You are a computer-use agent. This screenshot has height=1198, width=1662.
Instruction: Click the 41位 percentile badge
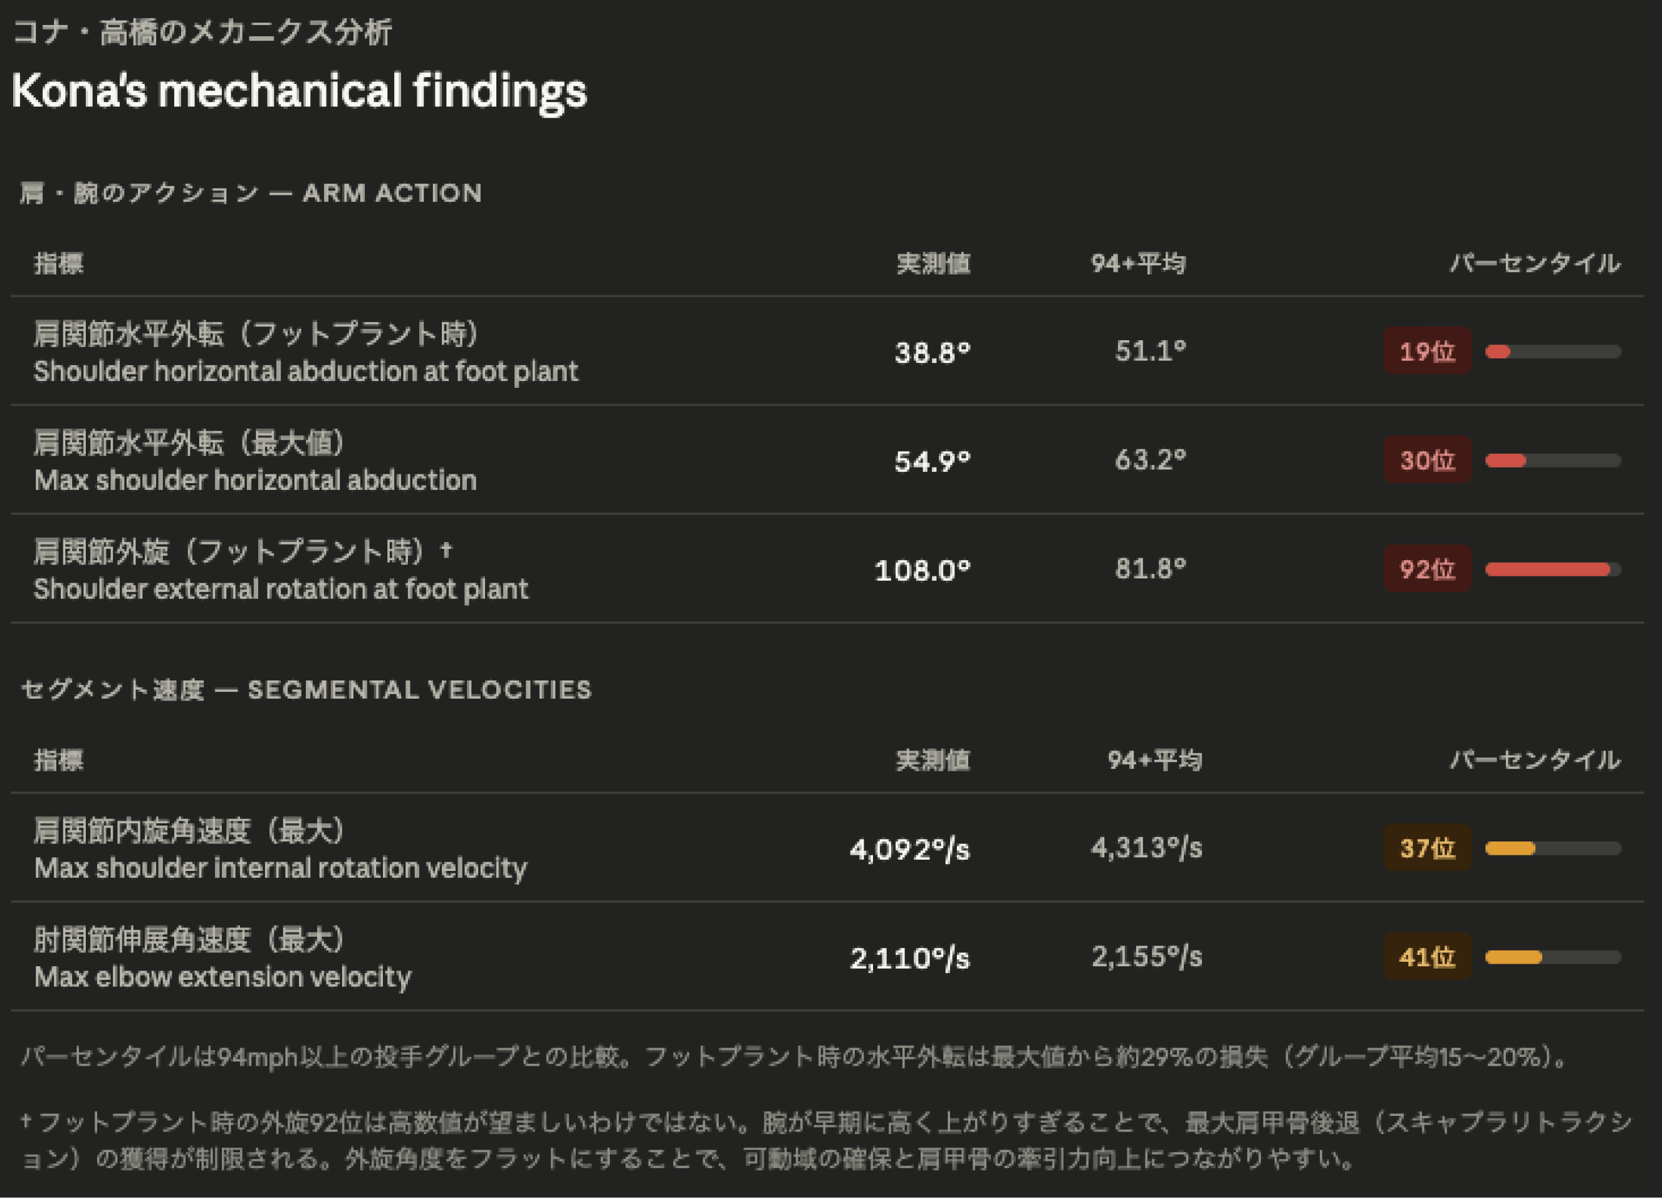click(1426, 957)
